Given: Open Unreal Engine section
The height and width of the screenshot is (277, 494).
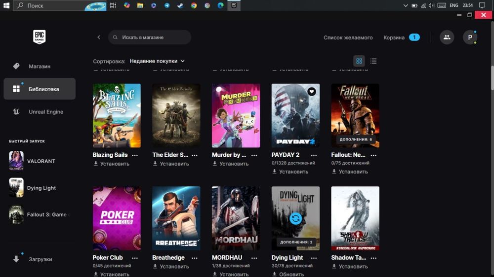Looking at the screenshot, I should [x=40, y=111].
